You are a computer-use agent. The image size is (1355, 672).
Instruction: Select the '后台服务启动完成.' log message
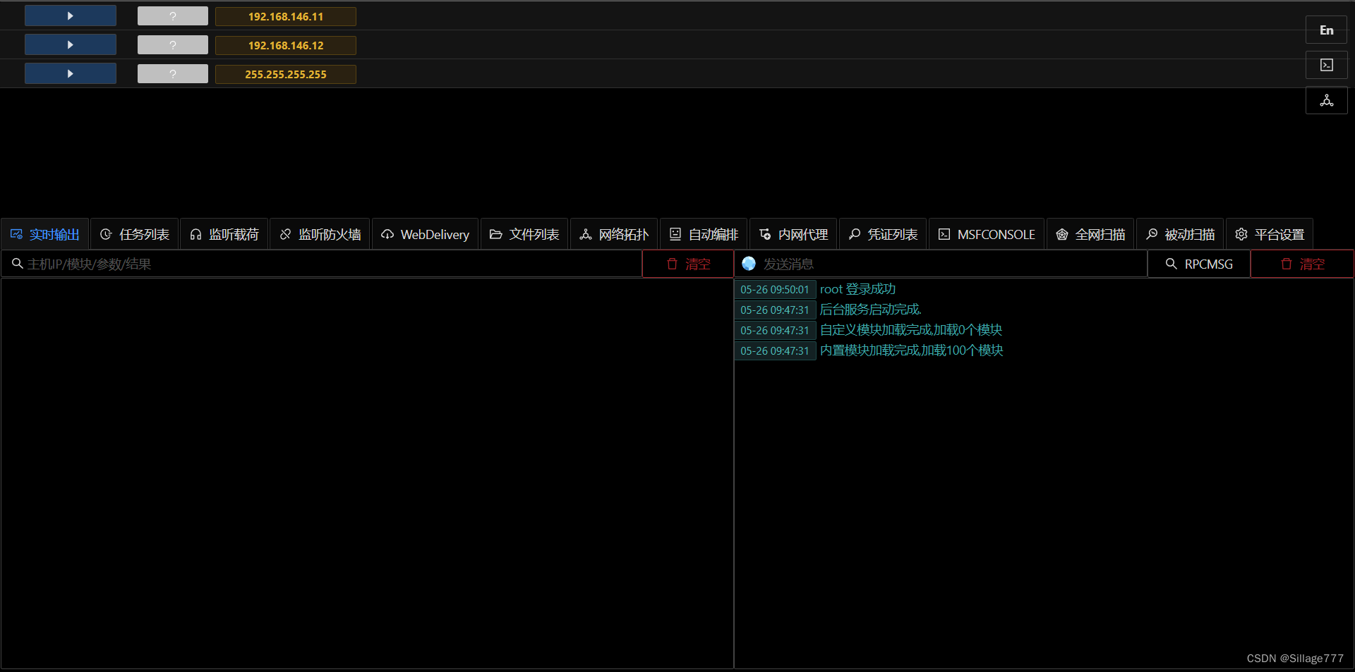pos(870,310)
